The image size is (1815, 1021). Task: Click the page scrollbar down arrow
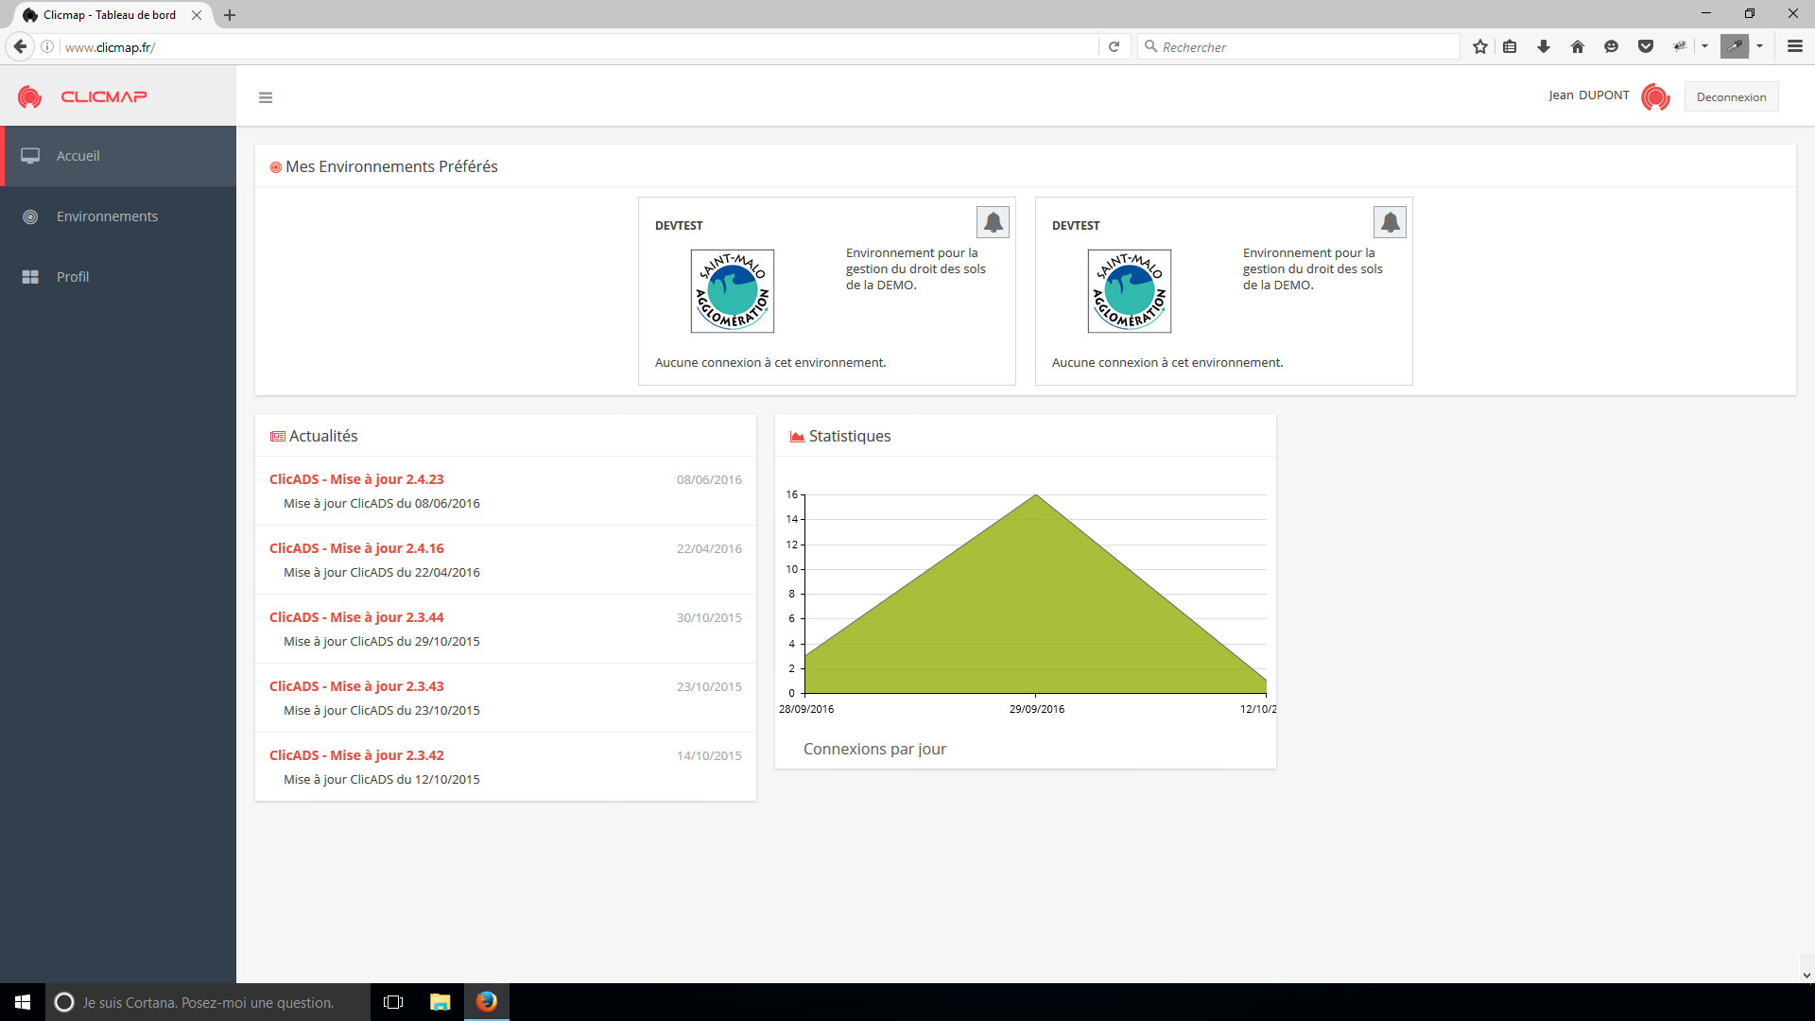coord(1806,975)
